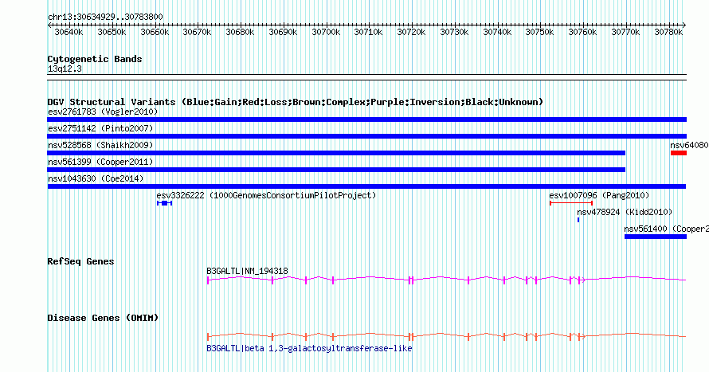Select the tiny nsv478924 (Kidd2010) blue marker
Image resolution: width=709 pixels, height=372 pixels.
tap(578, 220)
